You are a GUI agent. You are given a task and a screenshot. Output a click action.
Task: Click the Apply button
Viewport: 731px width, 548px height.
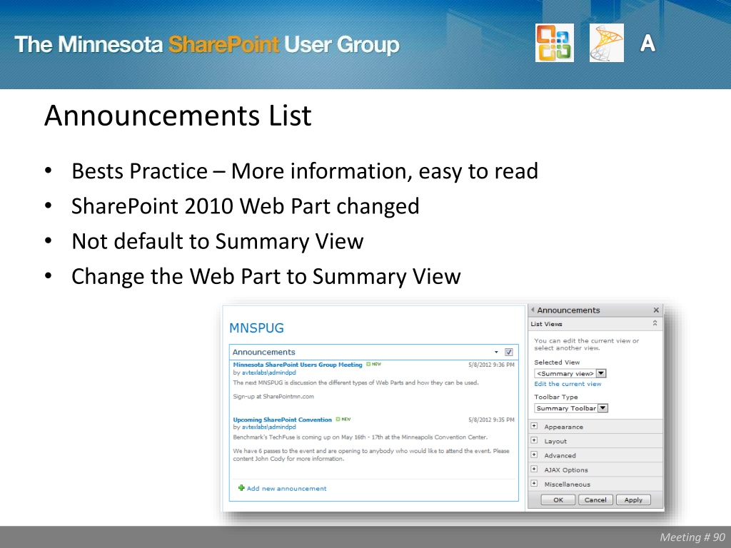633,499
